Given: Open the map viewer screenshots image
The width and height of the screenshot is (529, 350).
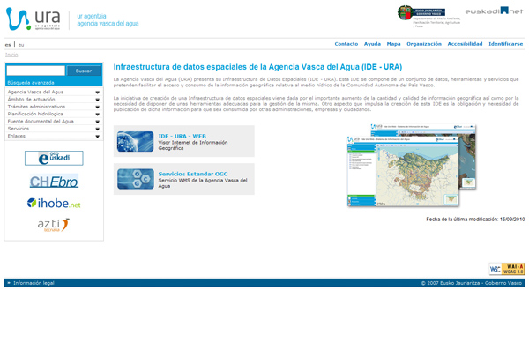Looking at the screenshot, I should tap(412, 166).
